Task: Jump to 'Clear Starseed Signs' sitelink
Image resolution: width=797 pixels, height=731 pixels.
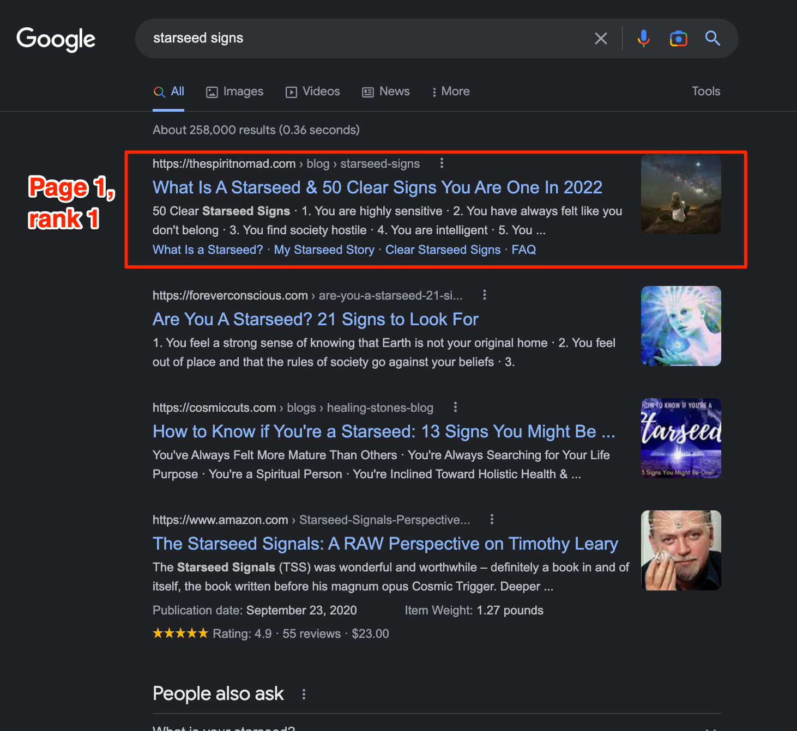Action: [443, 249]
